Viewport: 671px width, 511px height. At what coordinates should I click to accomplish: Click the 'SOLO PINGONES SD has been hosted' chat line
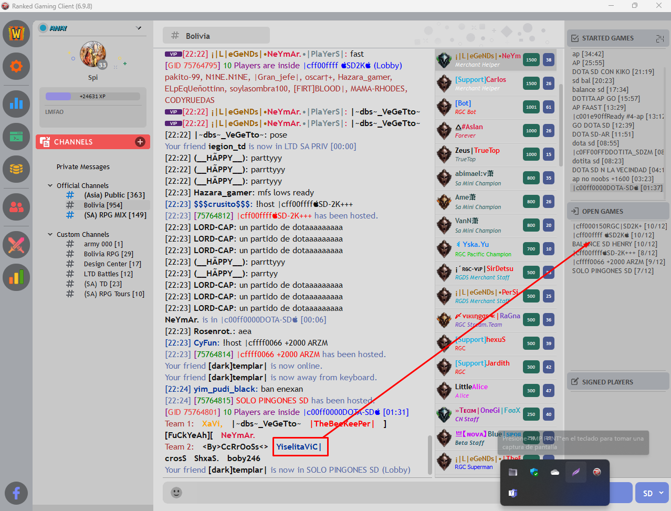(x=269, y=401)
